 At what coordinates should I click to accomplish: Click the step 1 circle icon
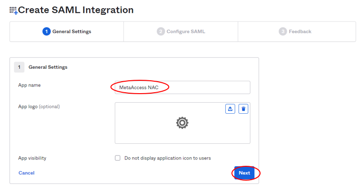pos(46,31)
